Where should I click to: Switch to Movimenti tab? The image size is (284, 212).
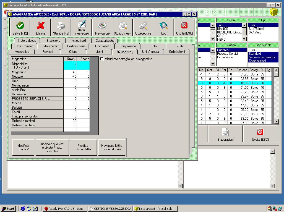coord(50,46)
